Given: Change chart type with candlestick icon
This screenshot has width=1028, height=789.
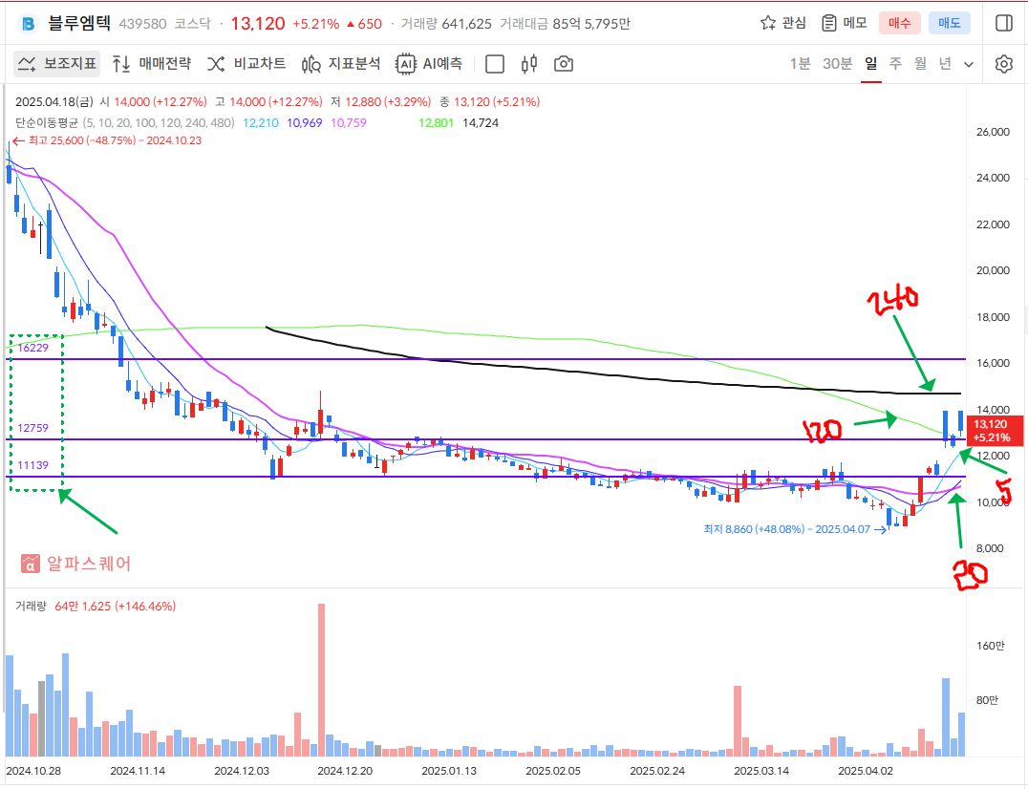Looking at the screenshot, I should pyautogui.click(x=529, y=64).
